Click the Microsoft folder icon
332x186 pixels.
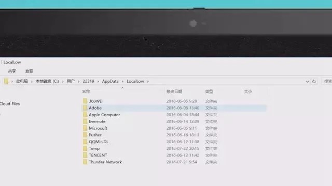(85, 128)
